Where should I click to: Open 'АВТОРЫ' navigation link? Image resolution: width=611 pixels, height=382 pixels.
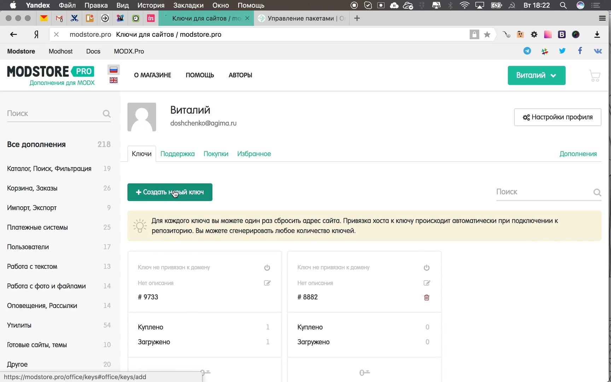pos(240,75)
